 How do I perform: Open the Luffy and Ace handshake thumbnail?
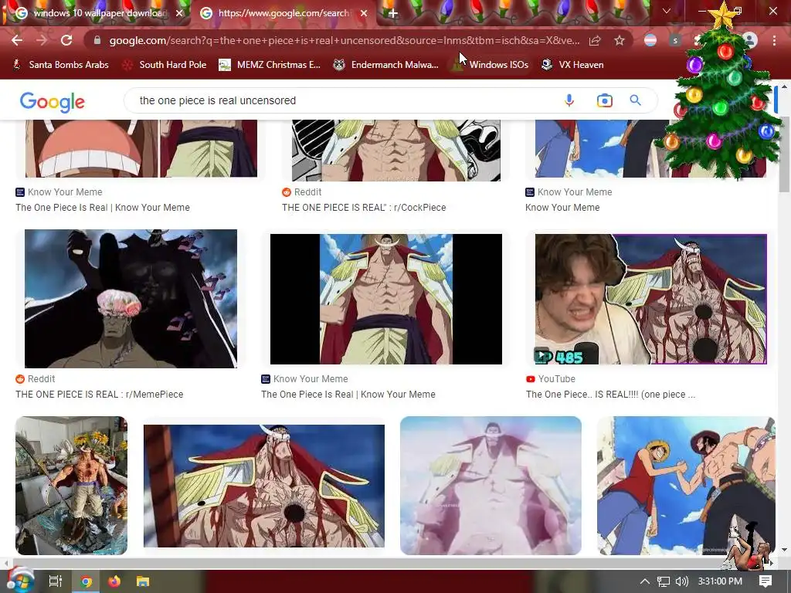686,486
